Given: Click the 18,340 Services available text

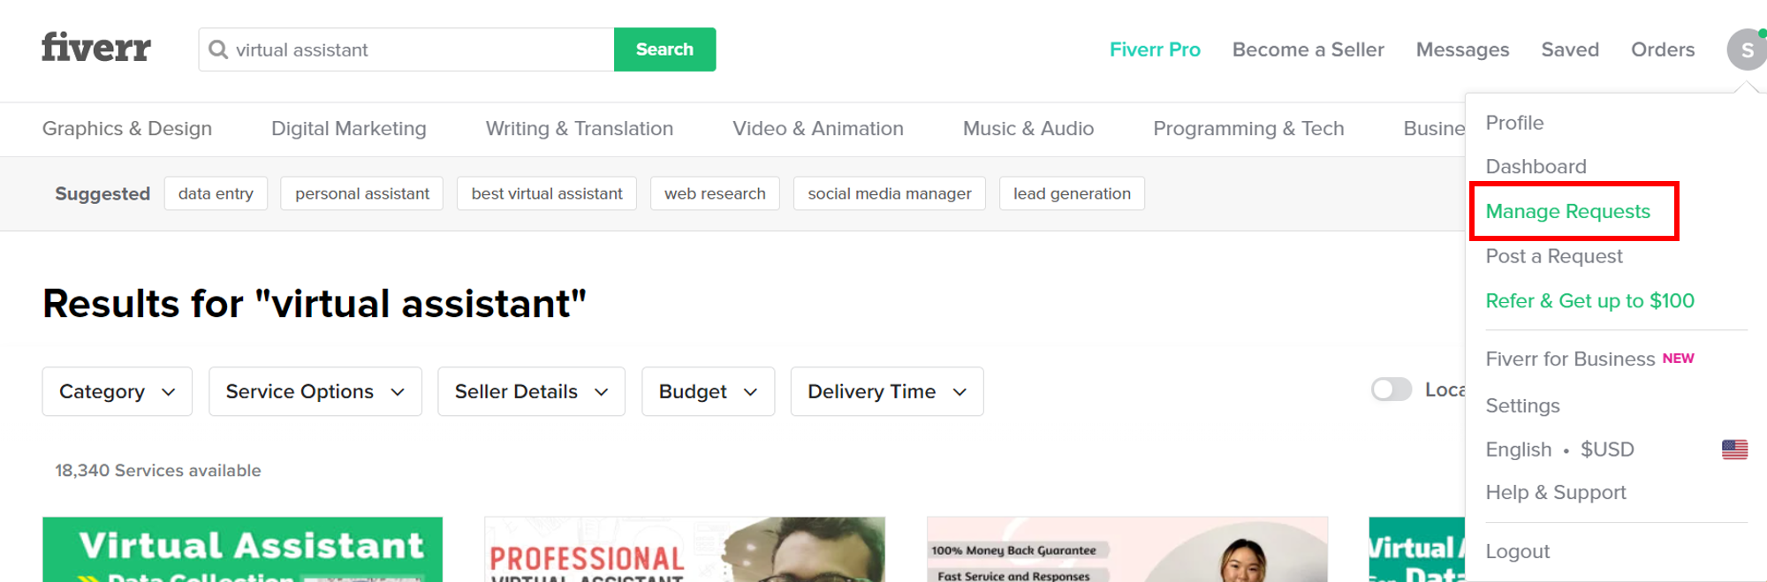Looking at the screenshot, I should (x=158, y=471).
